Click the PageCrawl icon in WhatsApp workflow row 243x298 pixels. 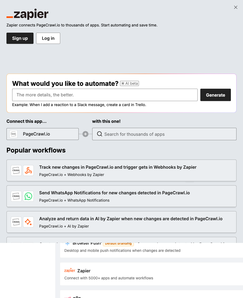[16, 196]
